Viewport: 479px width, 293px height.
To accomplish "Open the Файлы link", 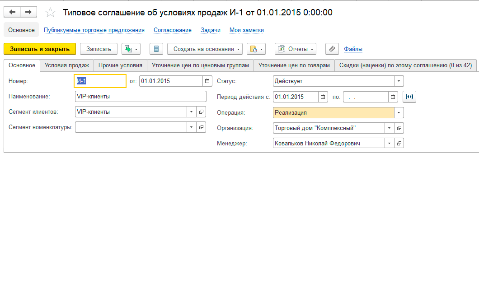I will point(353,49).
